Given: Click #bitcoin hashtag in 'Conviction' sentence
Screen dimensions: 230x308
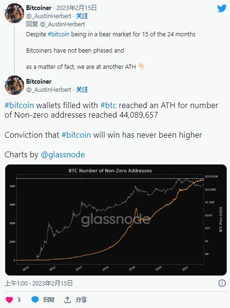Looking at the screenshot, I should 76,135.
